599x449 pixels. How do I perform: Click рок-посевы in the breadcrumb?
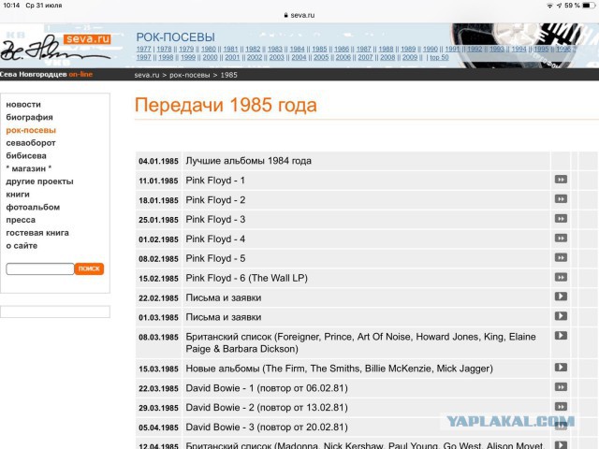pos(189,75)
